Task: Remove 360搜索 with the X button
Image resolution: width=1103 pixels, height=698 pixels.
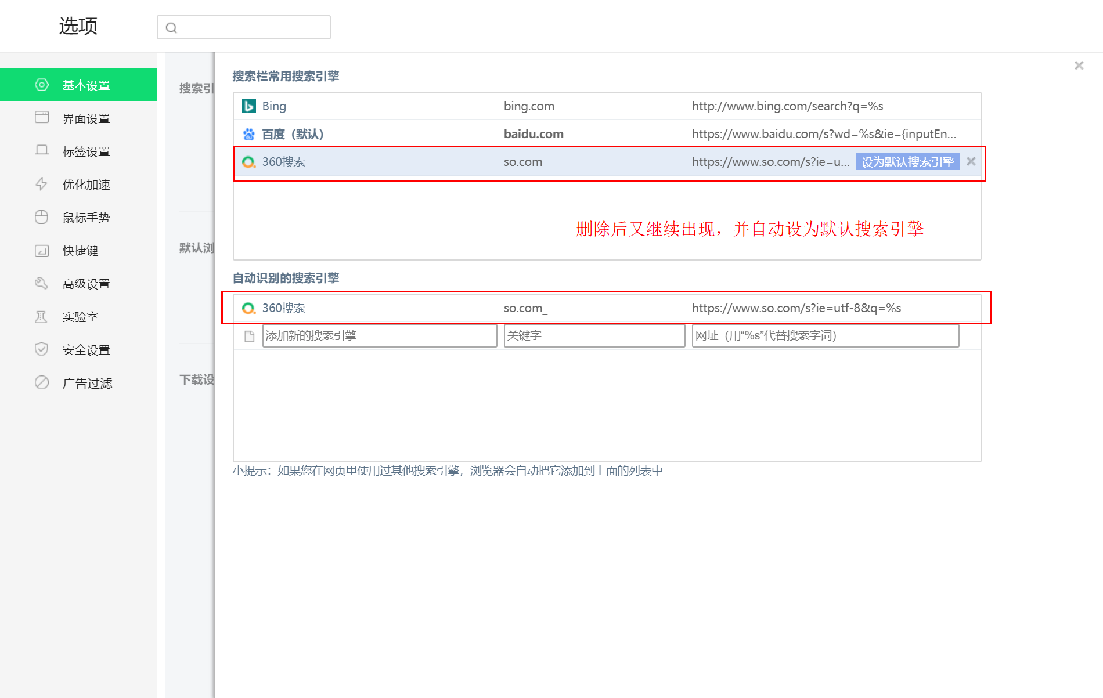Action: tap(971, 161)
